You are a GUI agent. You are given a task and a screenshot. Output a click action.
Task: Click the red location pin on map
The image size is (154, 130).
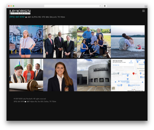(133, 73)
